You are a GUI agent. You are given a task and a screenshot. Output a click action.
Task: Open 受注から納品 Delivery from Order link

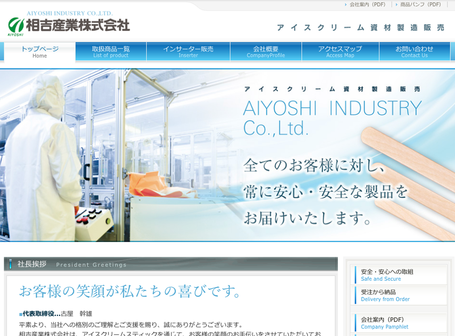[x=399, y=295]
